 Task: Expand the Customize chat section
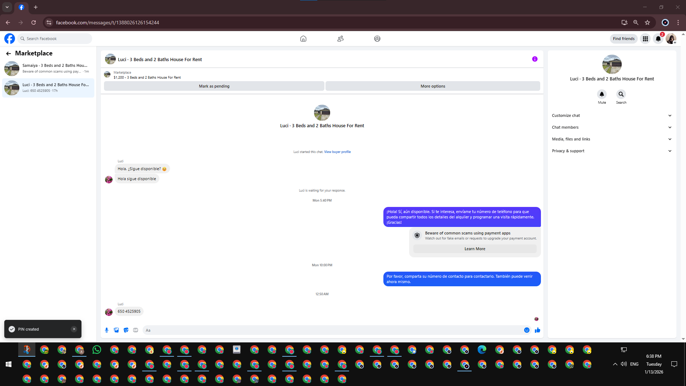point(612,115)
